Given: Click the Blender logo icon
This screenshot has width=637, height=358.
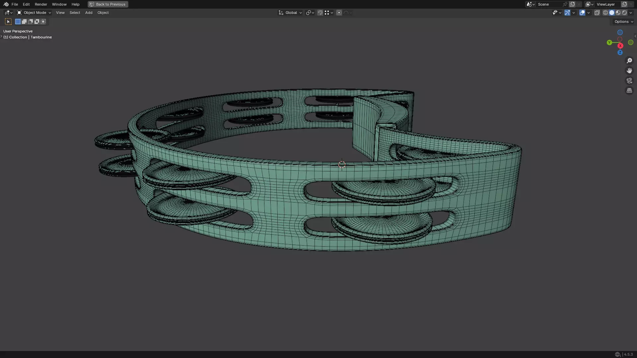Looking at the screenshot, I should pyautogui.click(x=6, y=4).
